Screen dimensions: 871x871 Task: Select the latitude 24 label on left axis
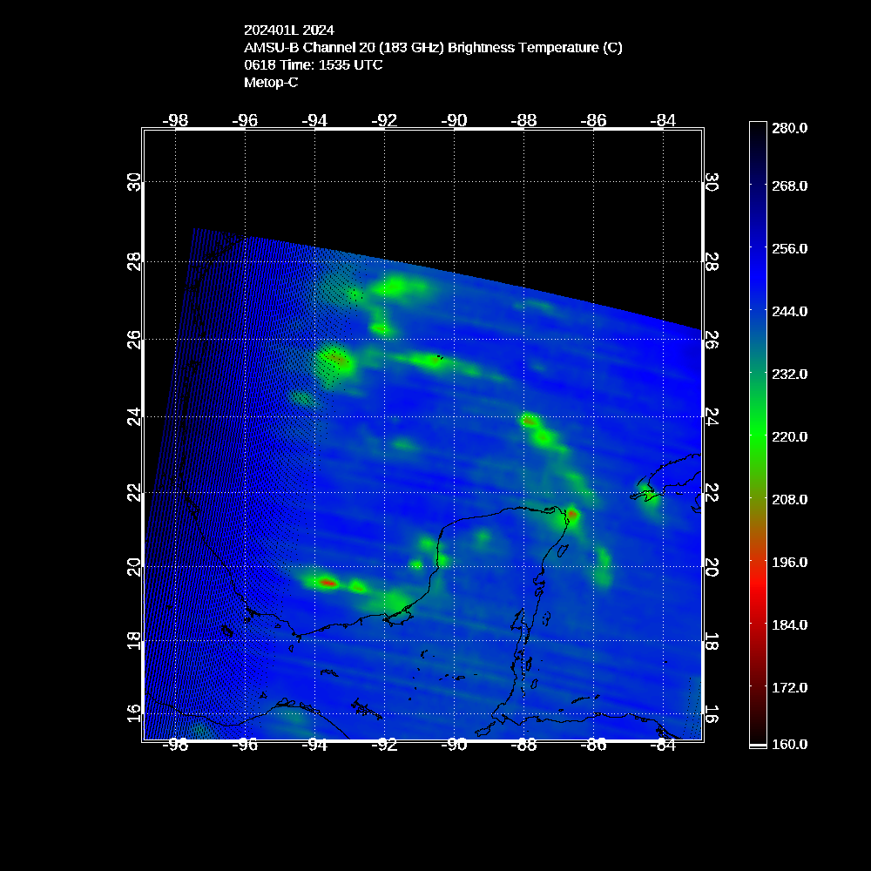click(x=133, y=417)
